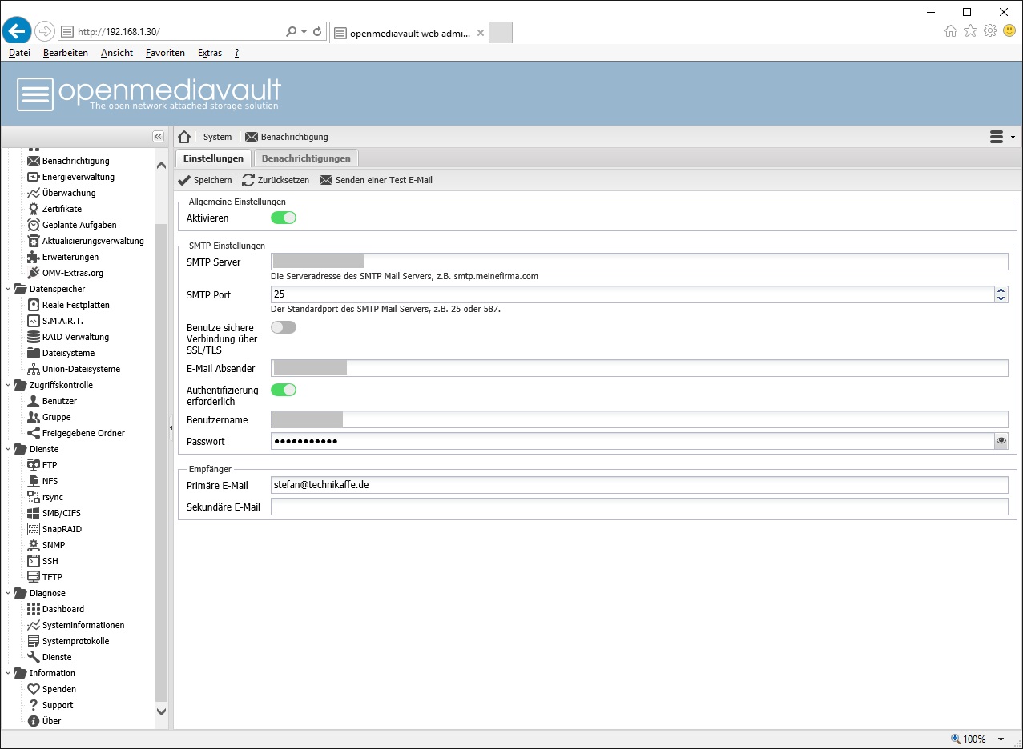Click Freigegebene Ordner share icon

34,433
